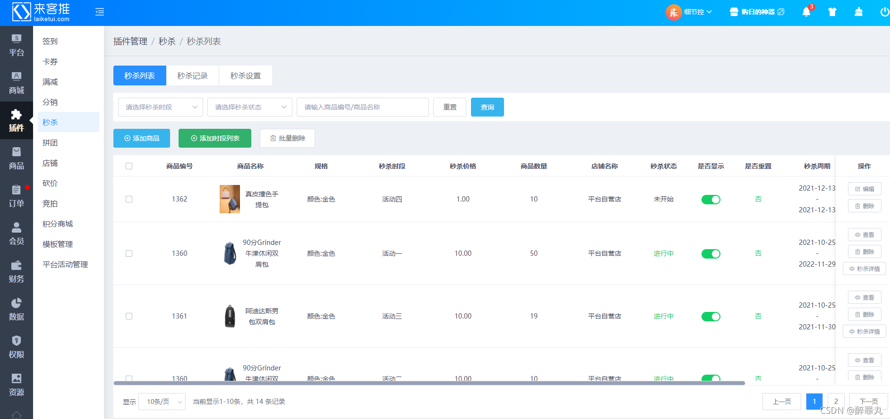Image resolution: width=890 pixels, height=419 pixels.
Task: Toggle display switch for product 1362
Action: 711,200
